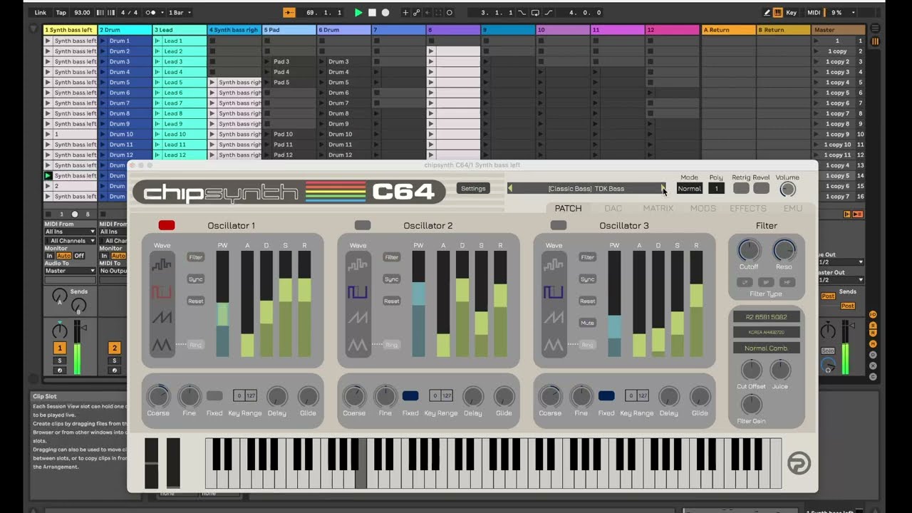Toggle the Retrig switch
The height and width of the screenshot is (513, 912).
click(741, 189)
